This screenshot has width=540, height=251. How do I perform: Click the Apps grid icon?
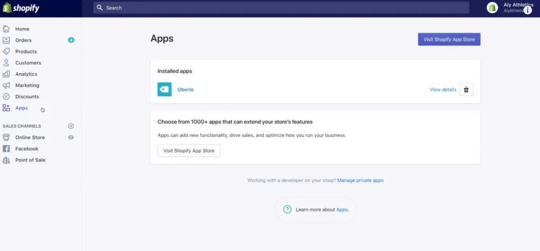(6, 108)
